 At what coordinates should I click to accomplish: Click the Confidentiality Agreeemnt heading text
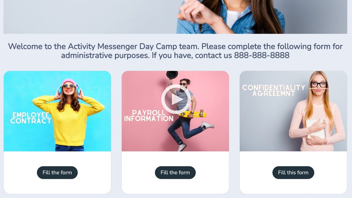click(273, 90)
